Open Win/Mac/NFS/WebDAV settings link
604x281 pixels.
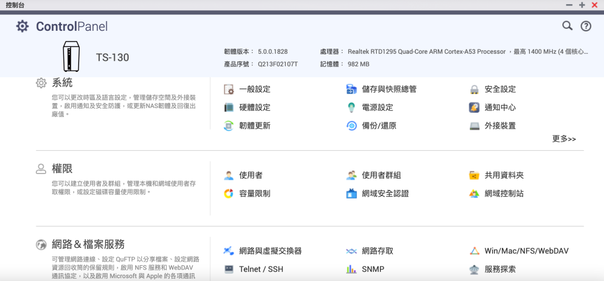coord(526,251)
